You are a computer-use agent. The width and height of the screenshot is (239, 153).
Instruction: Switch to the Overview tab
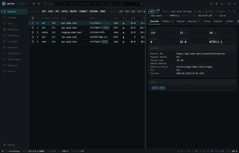coord(154,21)
